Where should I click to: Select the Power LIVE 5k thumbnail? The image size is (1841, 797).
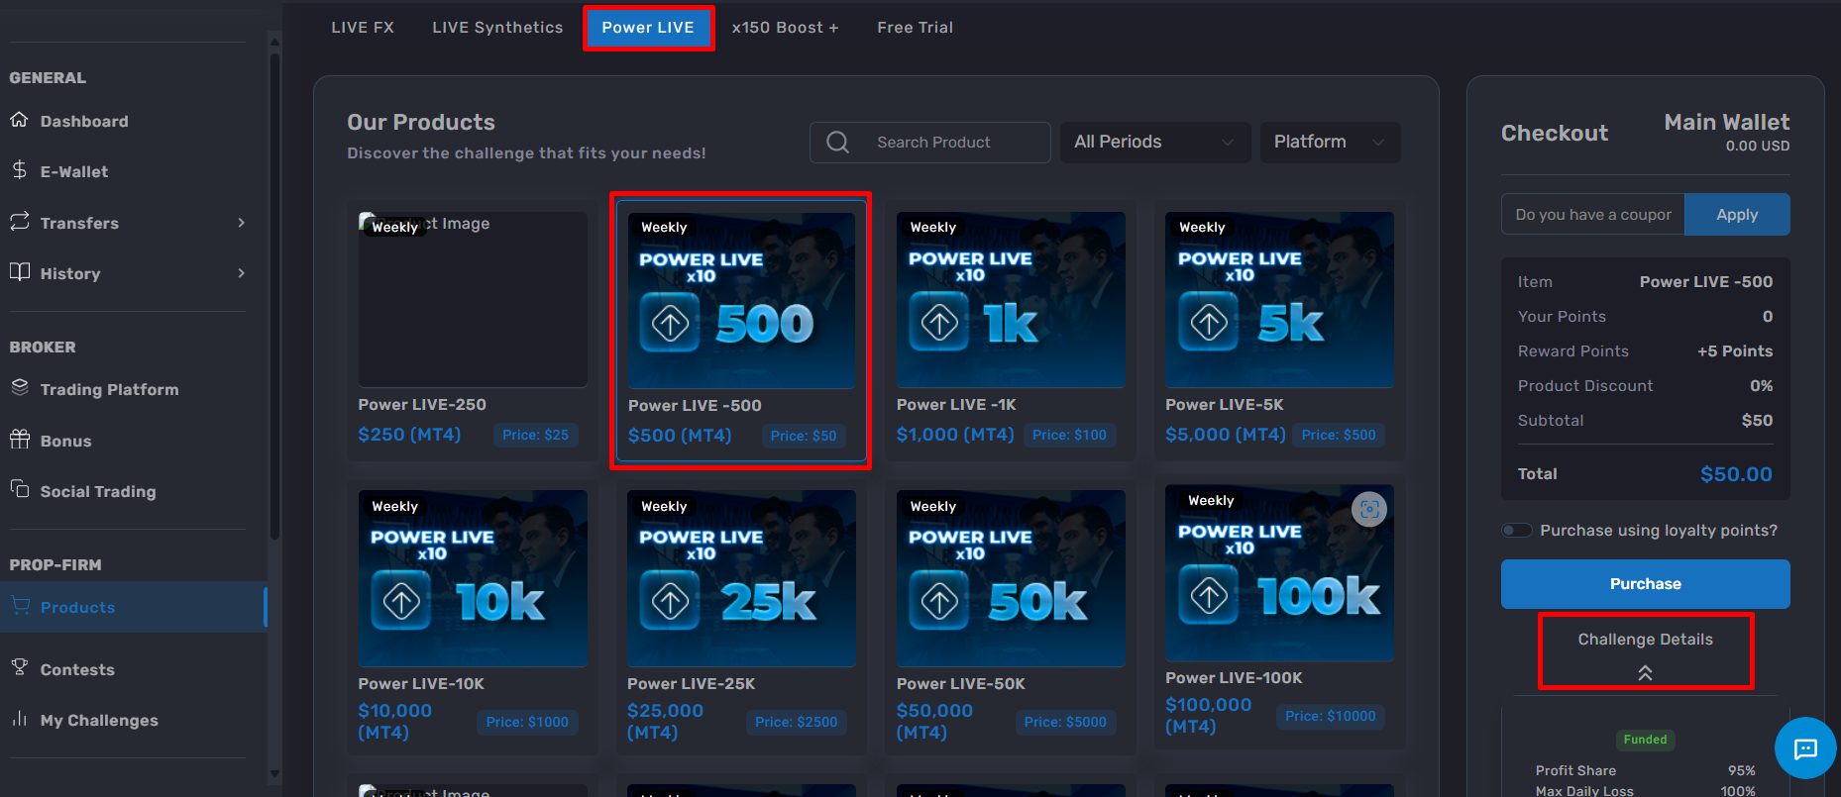click(x=1279, y=299)
